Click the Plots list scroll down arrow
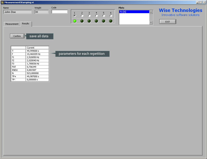207x159 pixels. tap(151, 23)
